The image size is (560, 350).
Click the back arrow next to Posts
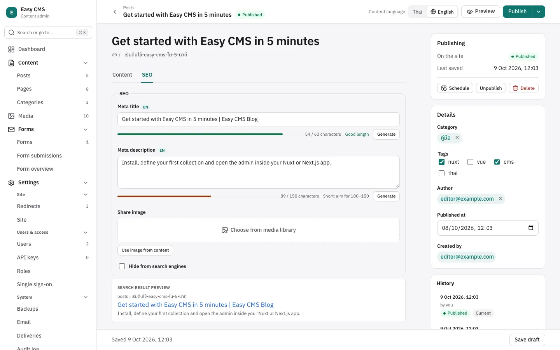(x=115, y=12)
